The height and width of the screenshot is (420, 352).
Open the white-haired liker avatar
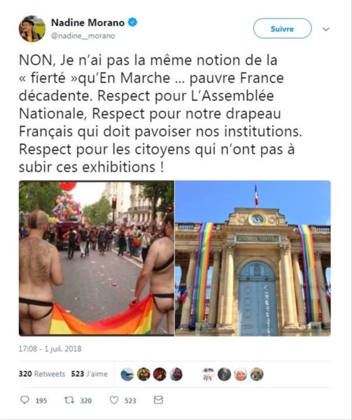[240, 374]
